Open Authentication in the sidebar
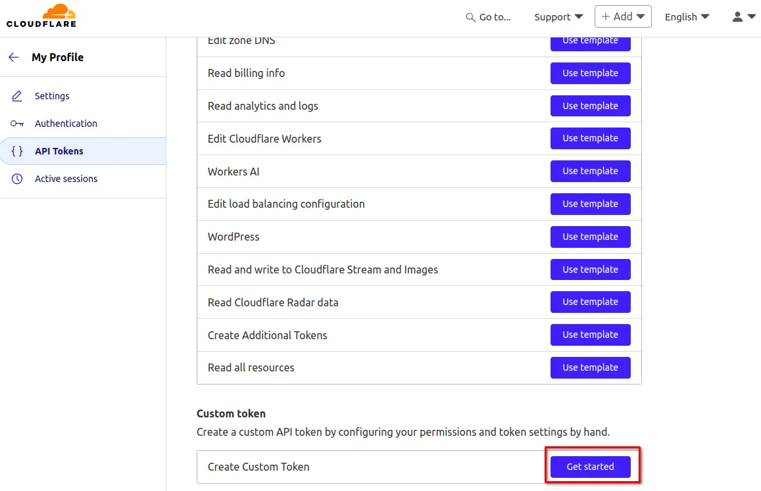This screenshot has height=491, width=761. pos(66,124)
